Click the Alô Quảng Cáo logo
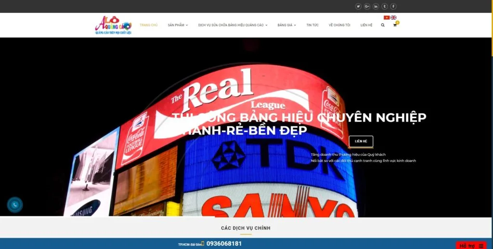The width and height of the screenshot is (493, 249). pyautogui.click(x=113, y=25)
